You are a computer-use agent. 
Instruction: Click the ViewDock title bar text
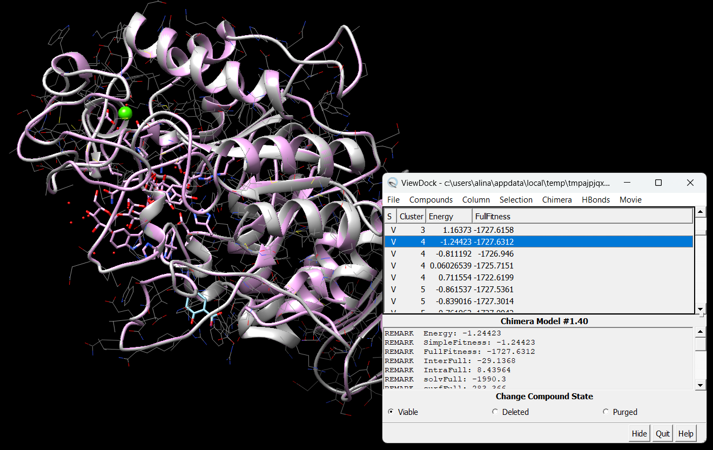click(x=506, y=183)
